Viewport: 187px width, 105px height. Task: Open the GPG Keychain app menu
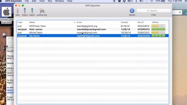[13, 1]
